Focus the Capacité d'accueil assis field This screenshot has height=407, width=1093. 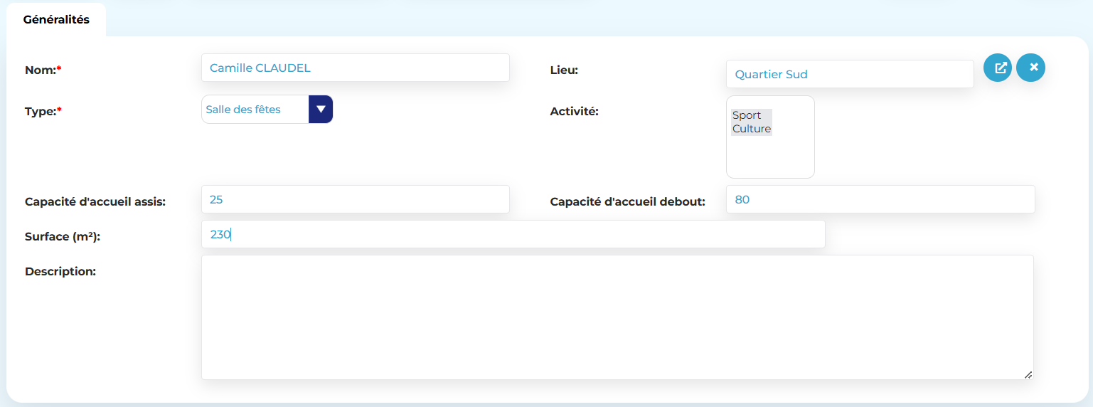coord(355,199)
